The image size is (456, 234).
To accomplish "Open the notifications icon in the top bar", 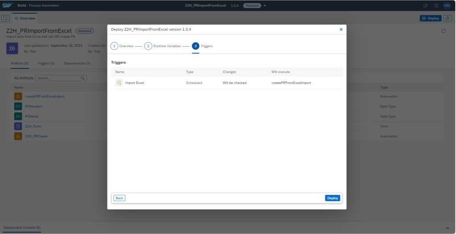I will click(x=425, y=5).
